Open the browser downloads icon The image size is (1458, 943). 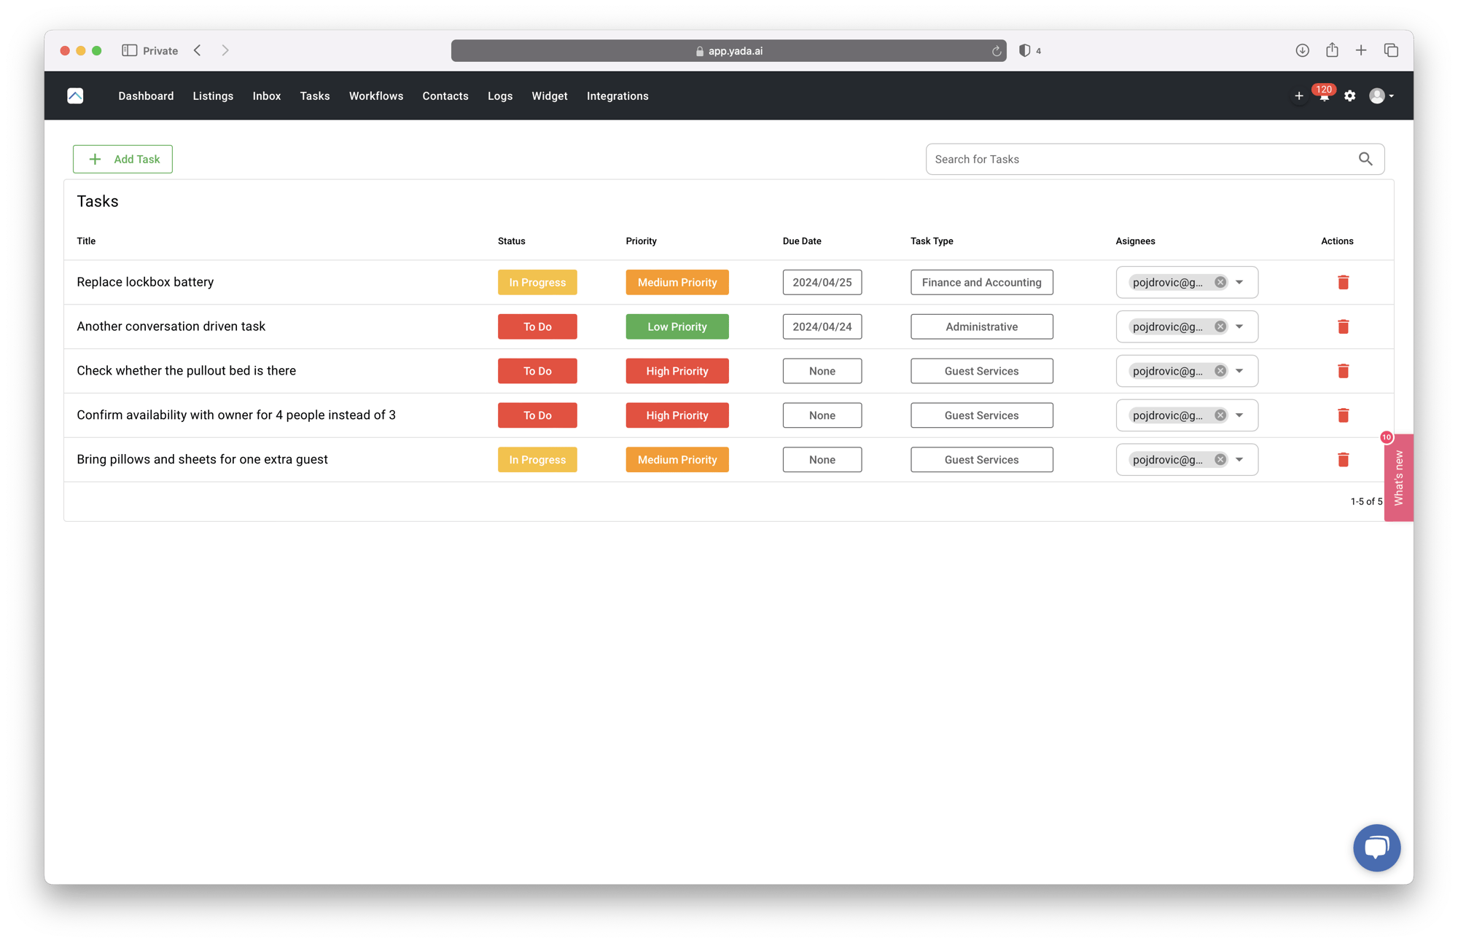coord(1302,50)
